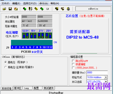Check the 5555,2AAA,5555 option box
This screenshot has height=94, width=115.
pos(73,68)
